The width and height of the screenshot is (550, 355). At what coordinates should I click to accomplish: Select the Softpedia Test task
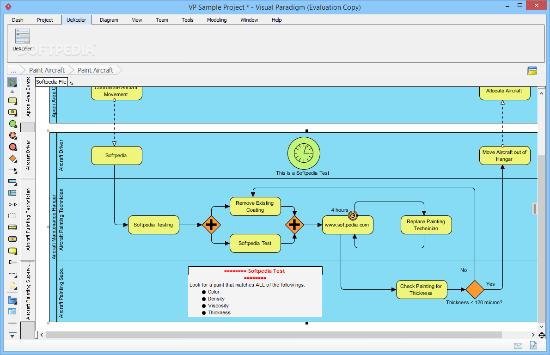255,243
